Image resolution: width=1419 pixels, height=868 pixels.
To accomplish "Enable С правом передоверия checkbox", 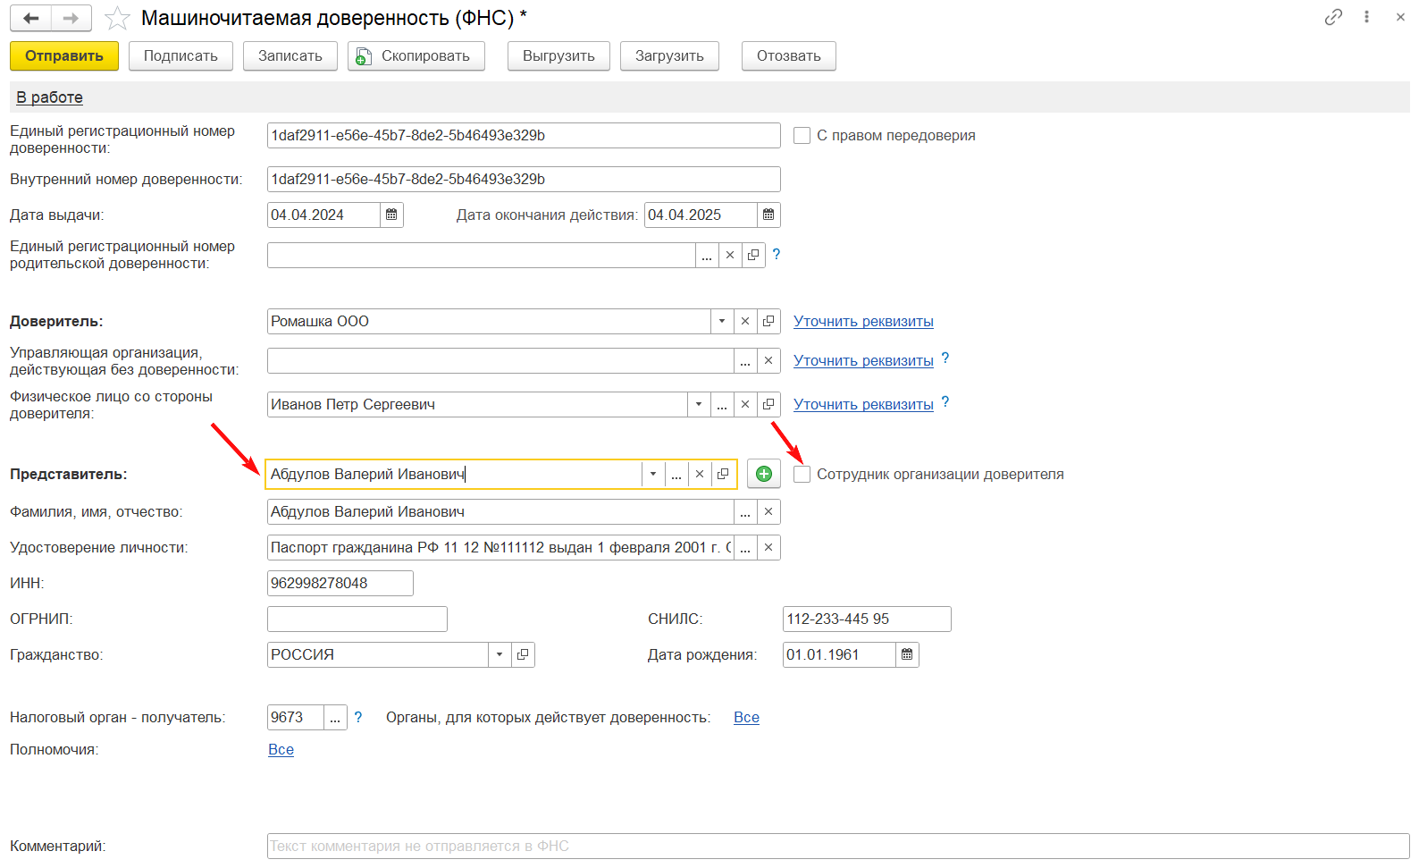I will (x=802, y=135).
